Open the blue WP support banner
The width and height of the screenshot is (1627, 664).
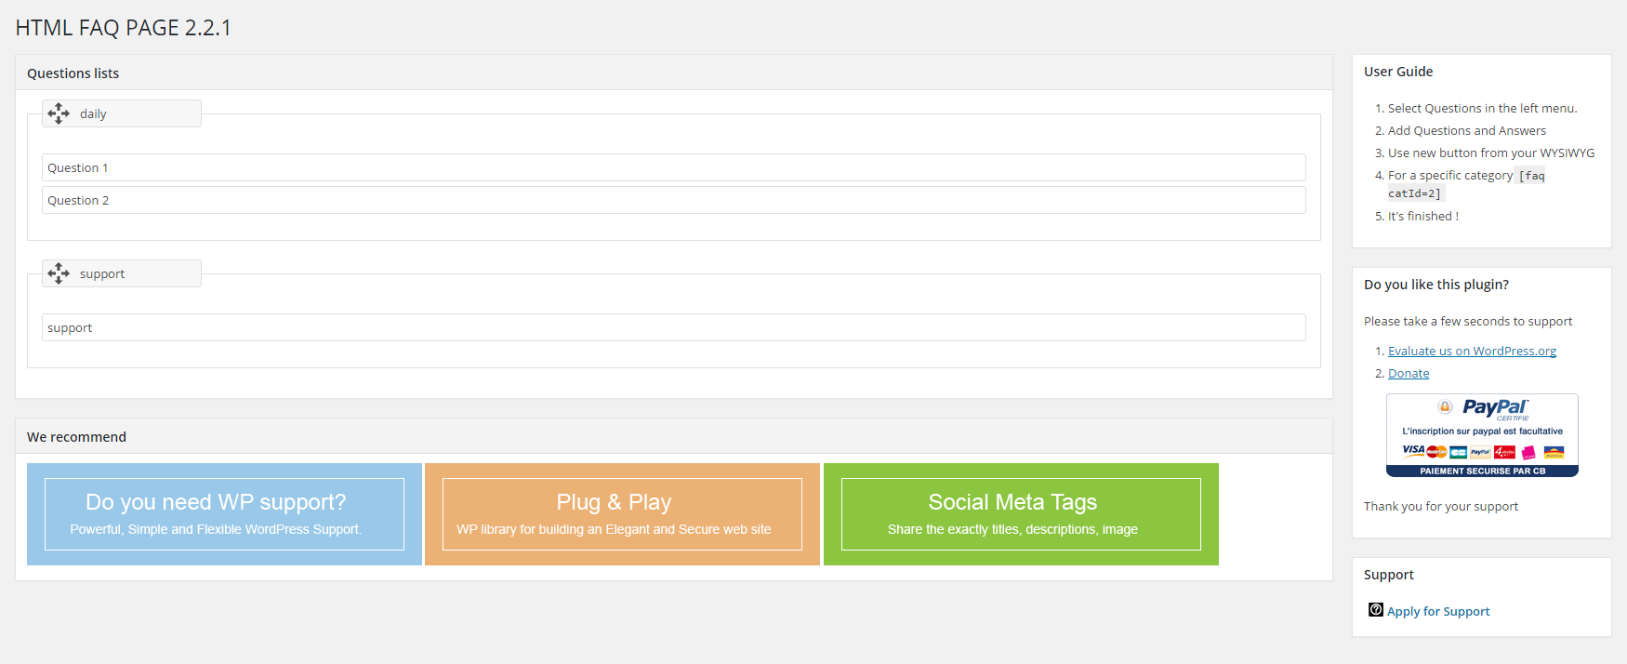pos(224,514)
